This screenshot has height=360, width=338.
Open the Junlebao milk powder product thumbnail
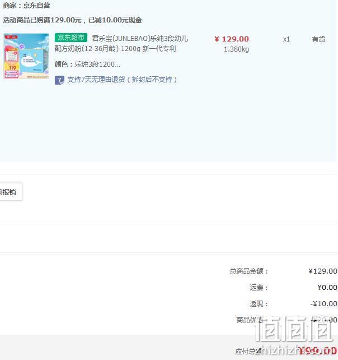tap(26, 56)
